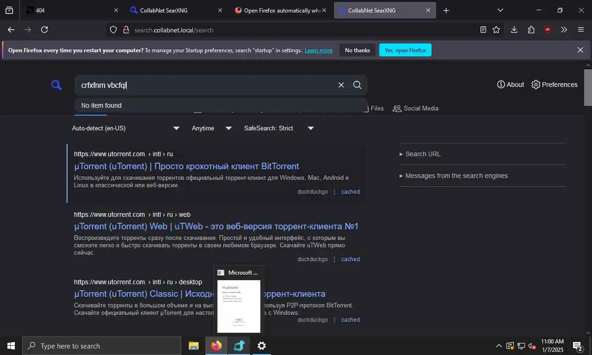Switch to Firefox in taskbar

point(216,346)
